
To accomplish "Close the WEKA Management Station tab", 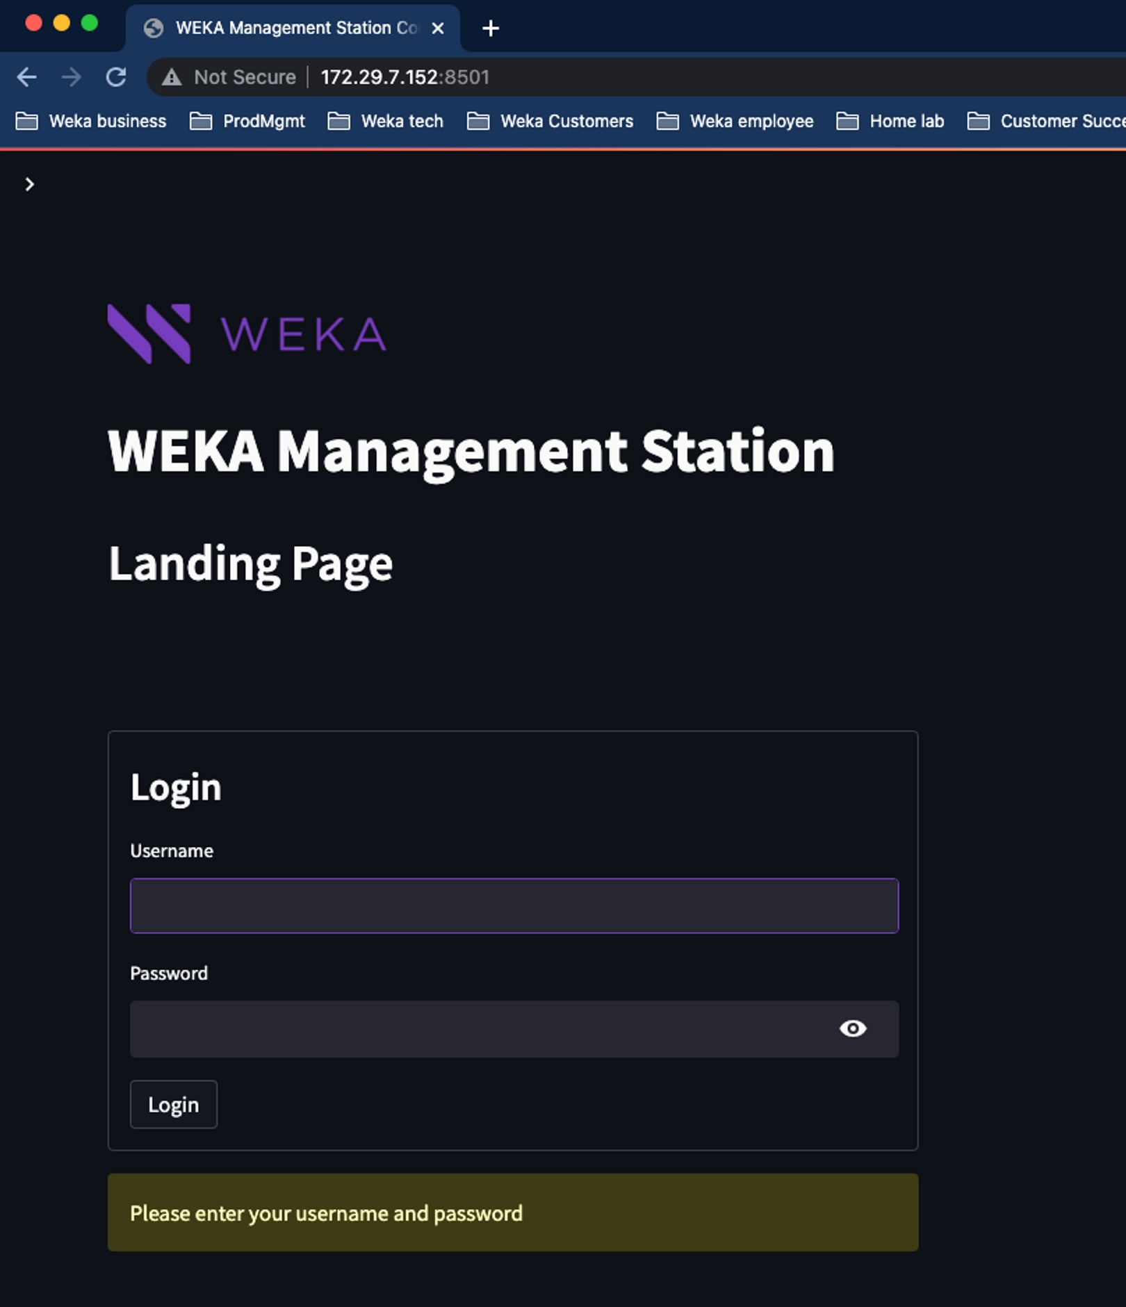I will pyautogui.click(x=438, y=28).
